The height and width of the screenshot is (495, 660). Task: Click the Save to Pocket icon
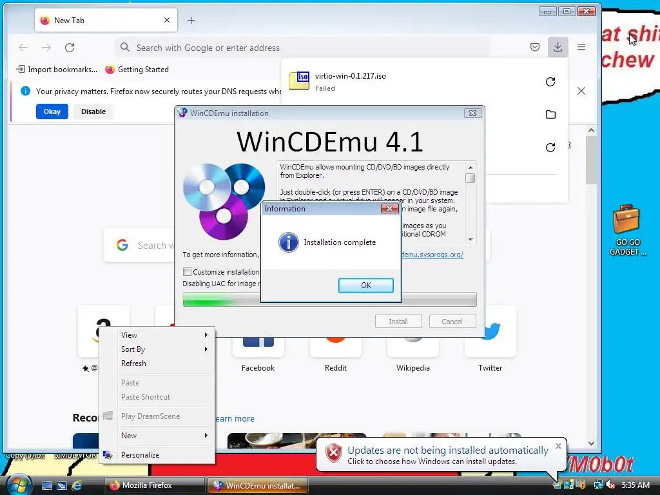coord(534,46)
